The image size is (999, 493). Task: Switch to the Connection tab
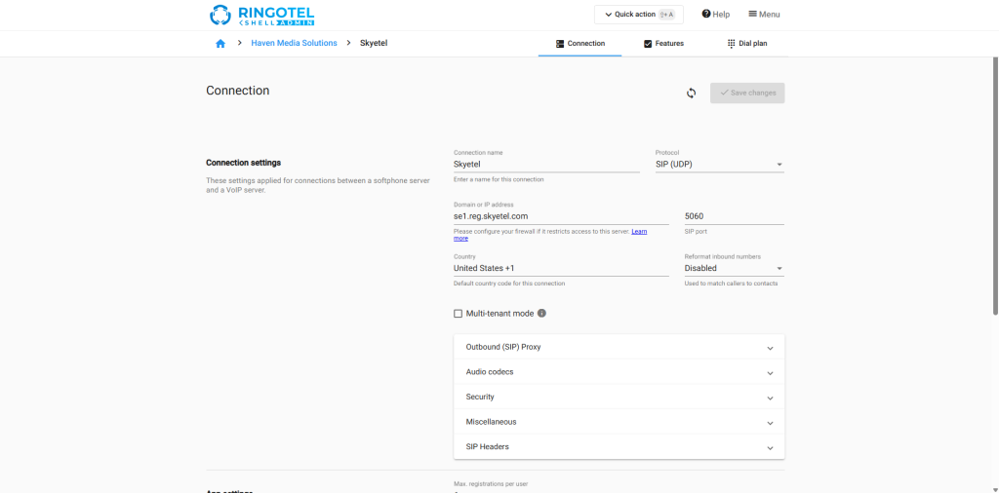point(580,44)
